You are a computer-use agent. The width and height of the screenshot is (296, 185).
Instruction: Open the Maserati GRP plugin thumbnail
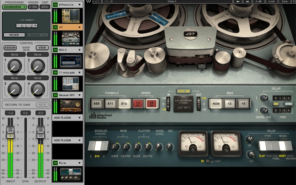(x=71, y=106)
